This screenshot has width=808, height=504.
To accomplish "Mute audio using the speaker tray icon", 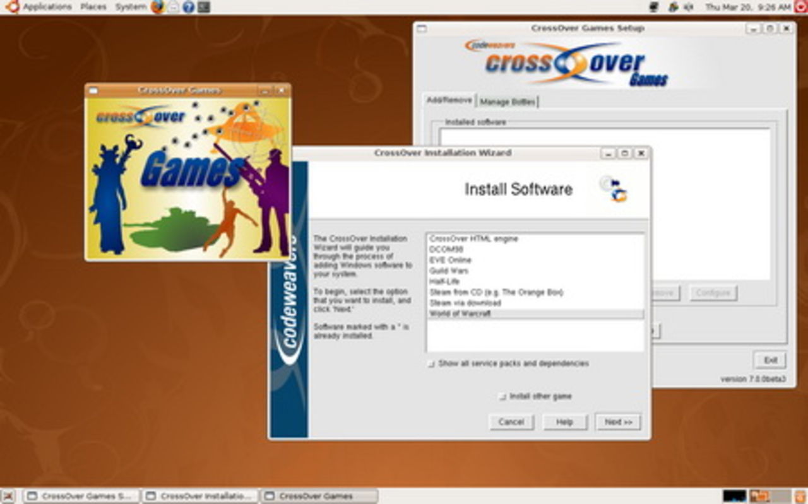I will (688, 7).
